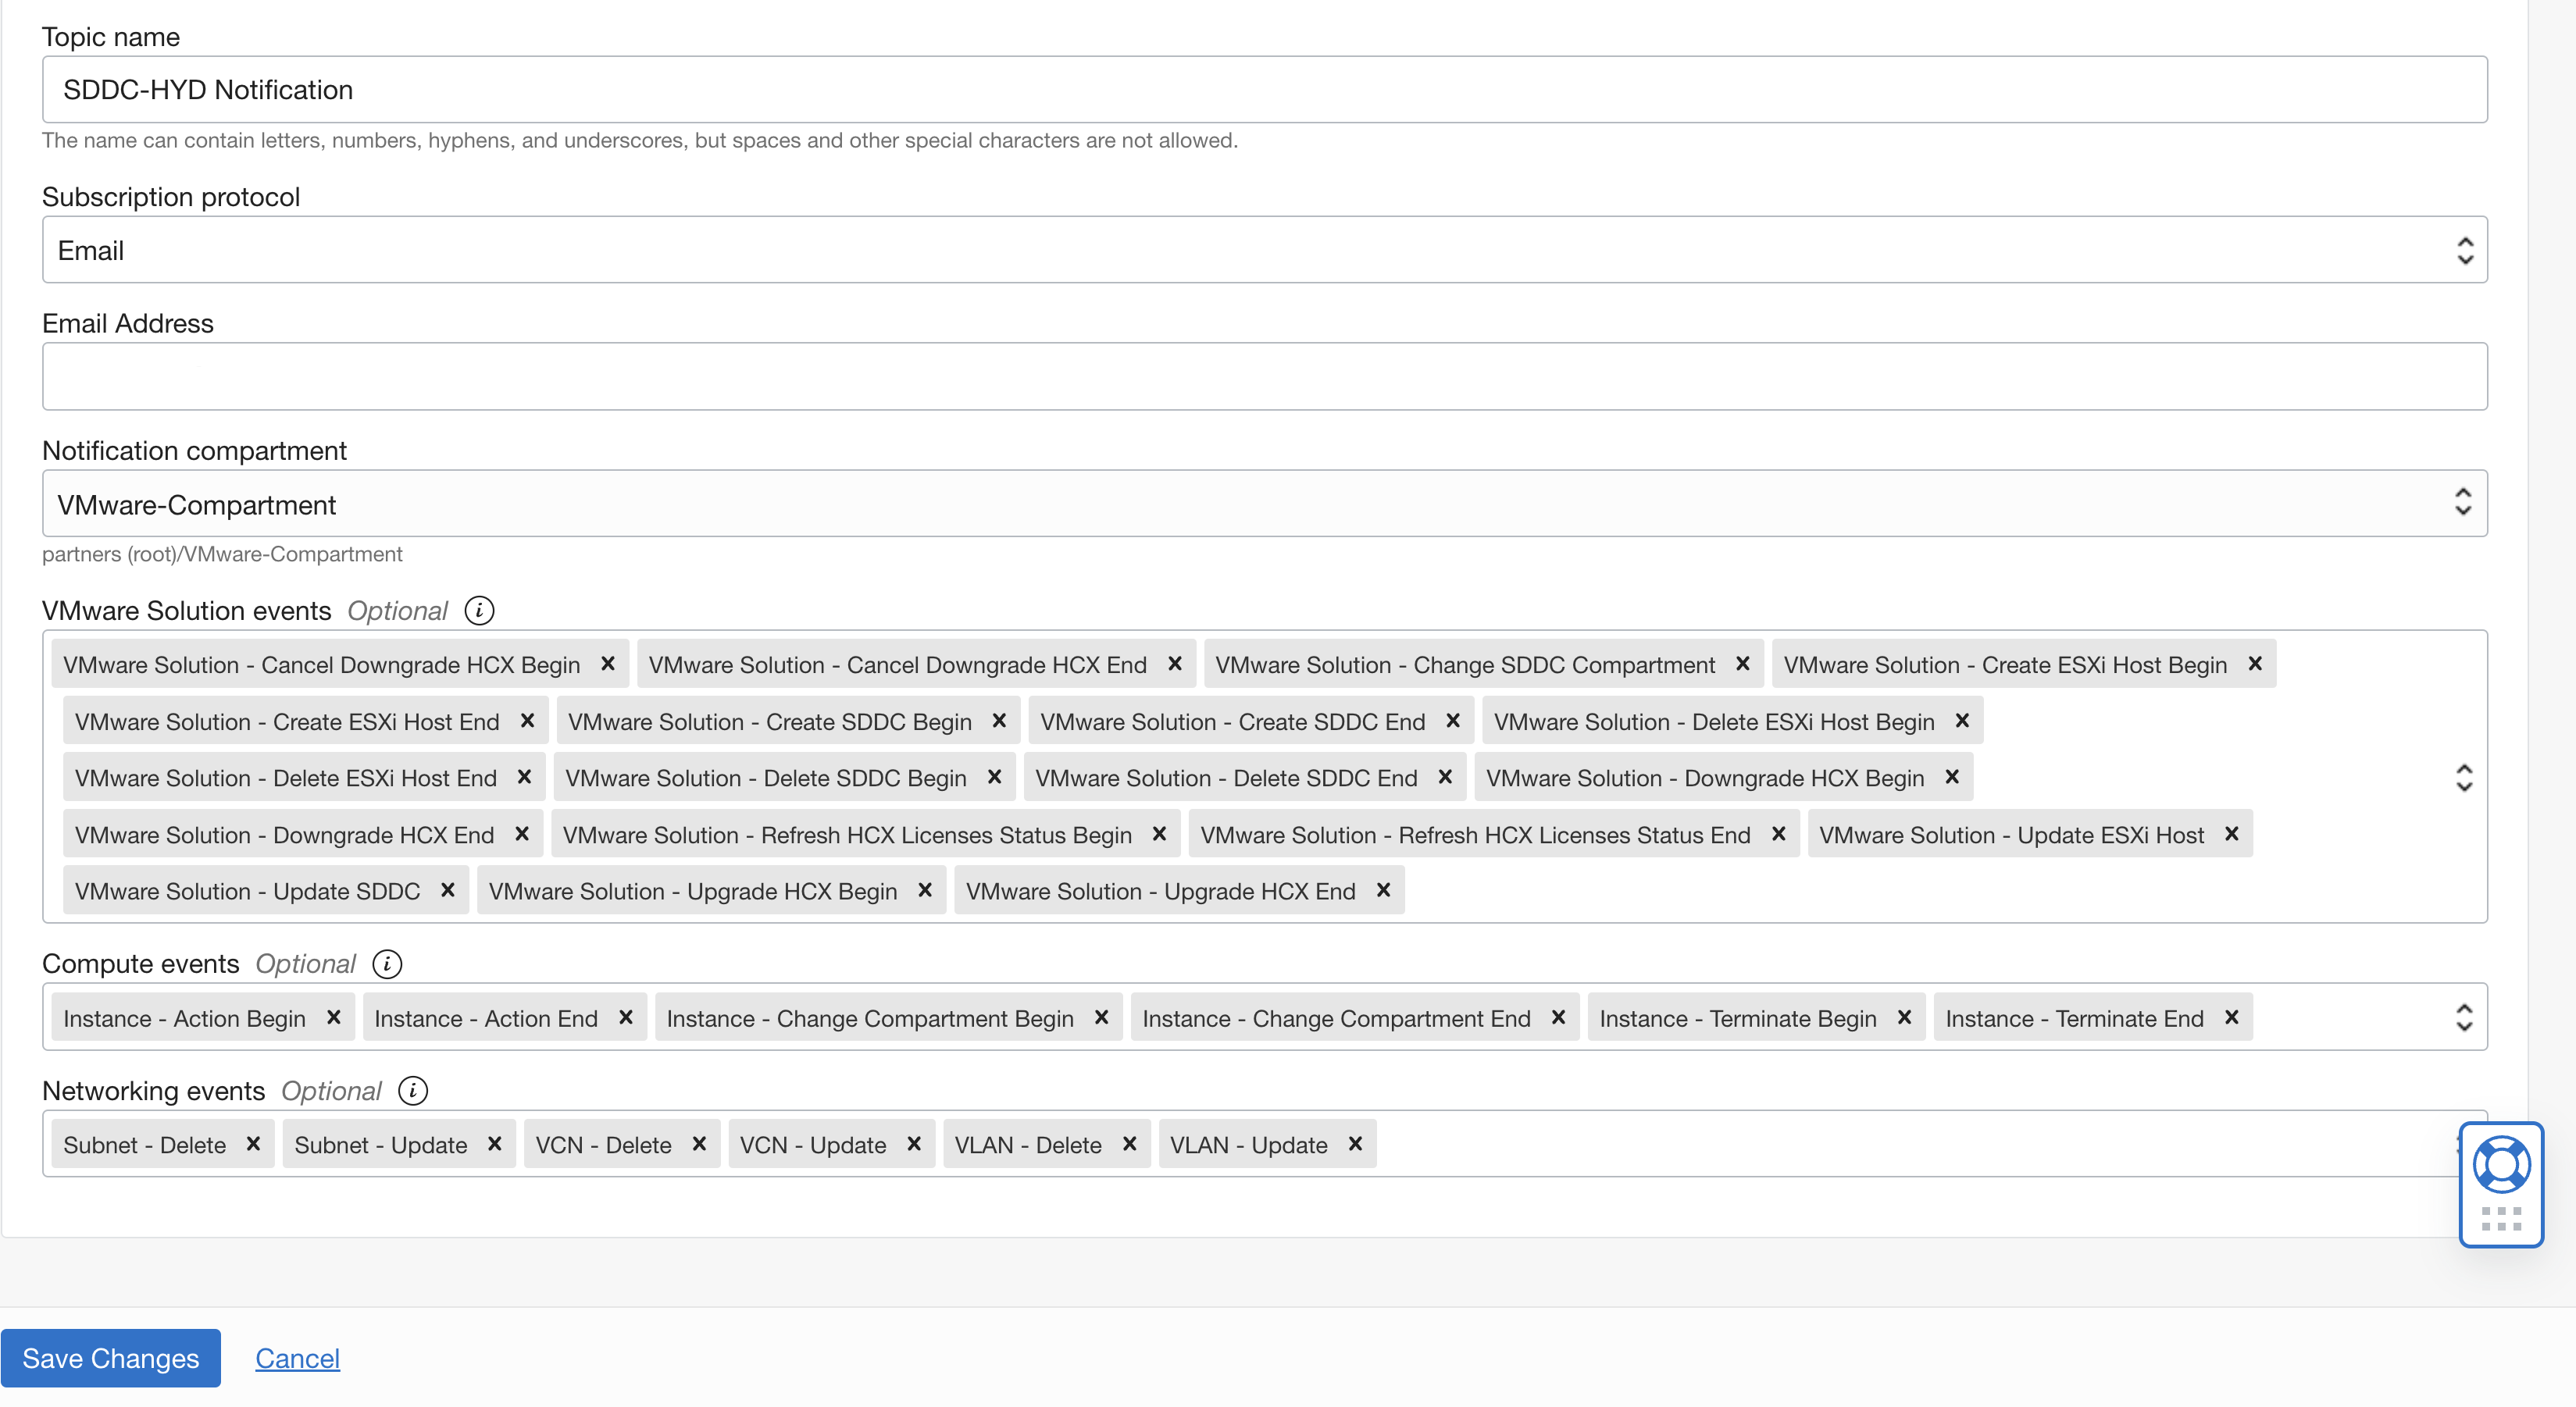Remove the 'VMware Solution - Delete SDDC End' event

click(1445, 776)
